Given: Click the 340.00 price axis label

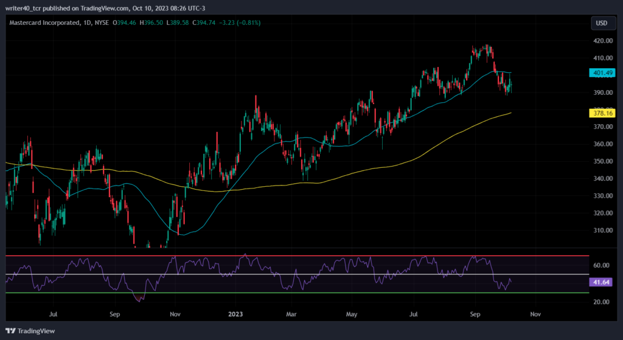Looking at the screenshot, I should pos(603,179).
